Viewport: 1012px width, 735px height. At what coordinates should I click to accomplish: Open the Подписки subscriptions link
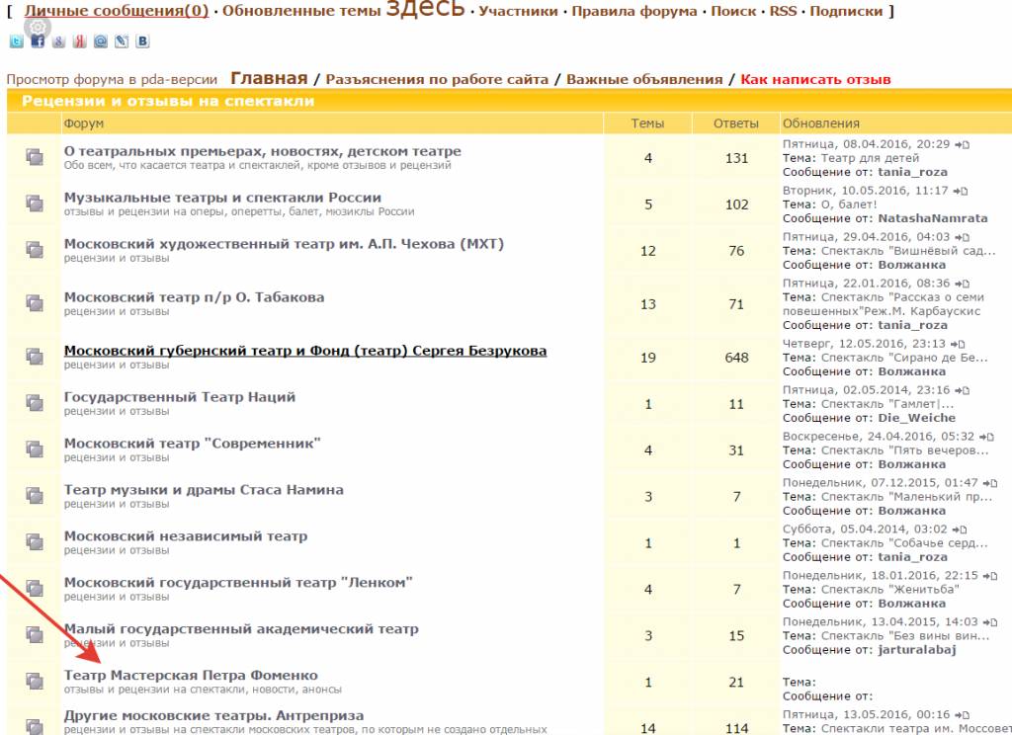pos(846,11)
